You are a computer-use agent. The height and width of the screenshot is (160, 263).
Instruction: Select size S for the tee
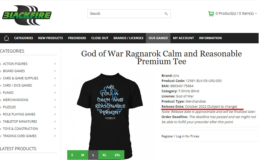[72, 155]
